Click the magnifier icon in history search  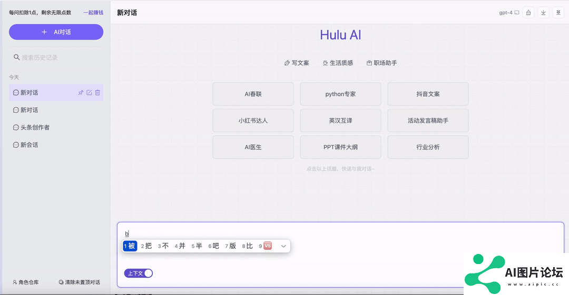click(16, 57)
